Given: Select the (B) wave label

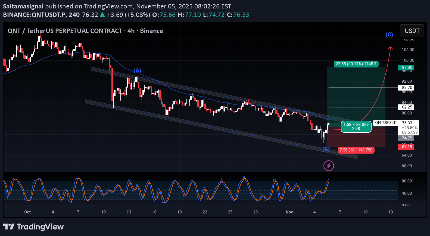Looking at the screenshot, I should [x=326, y=149].
